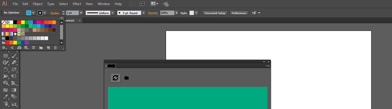The width and height of the screenshot is (392, 109).
Task: Select the Registration swatch
Action: (7, 22)
